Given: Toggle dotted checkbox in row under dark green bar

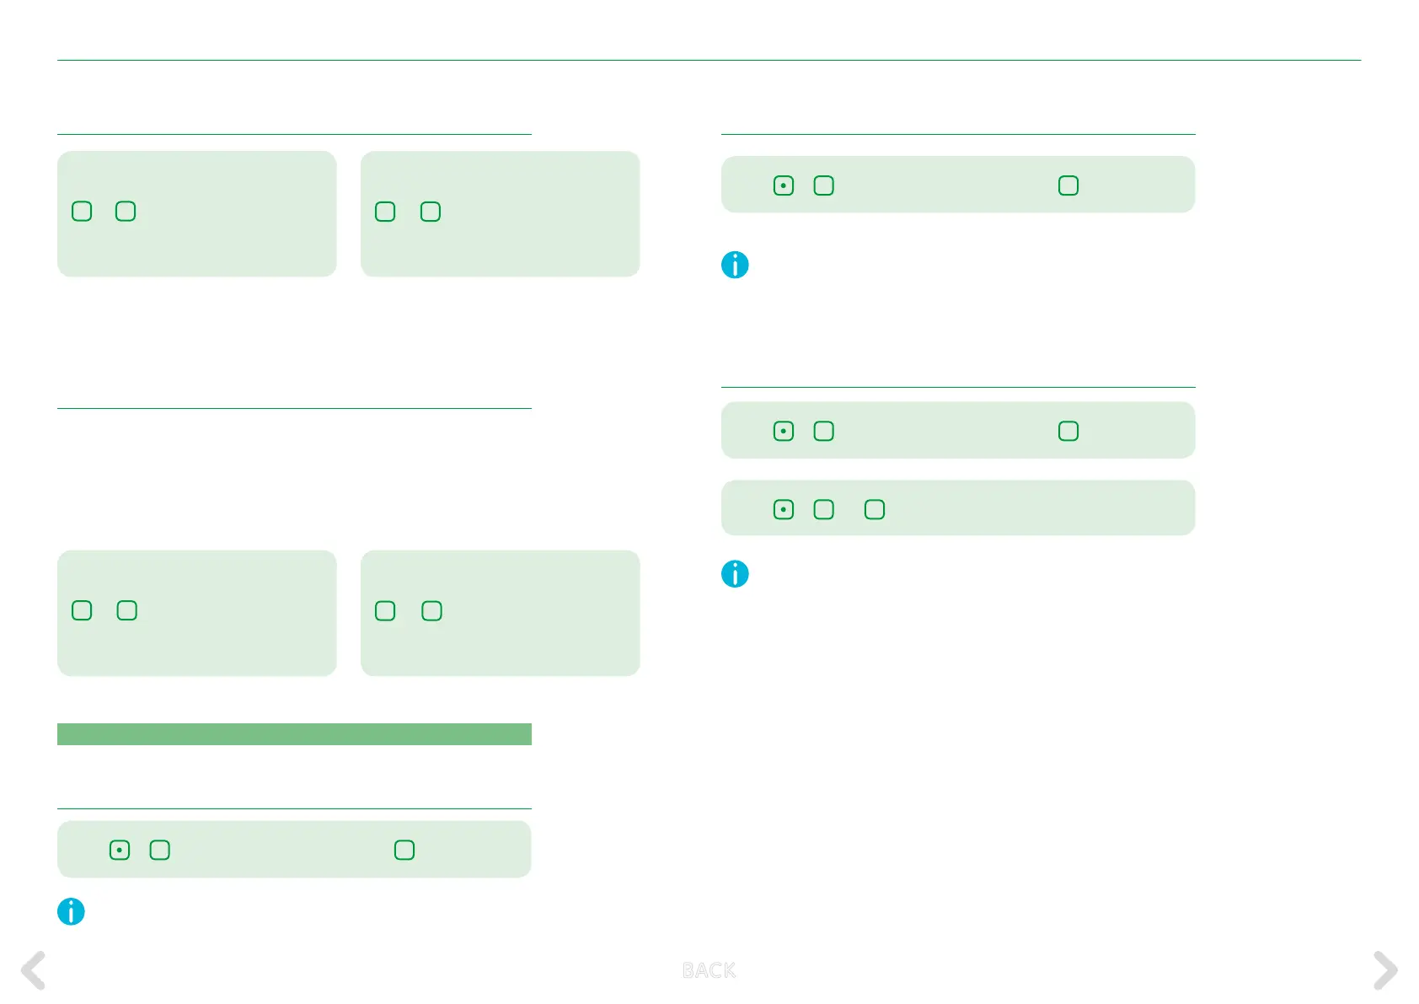Looking at the screenshot, I should 120,850.
